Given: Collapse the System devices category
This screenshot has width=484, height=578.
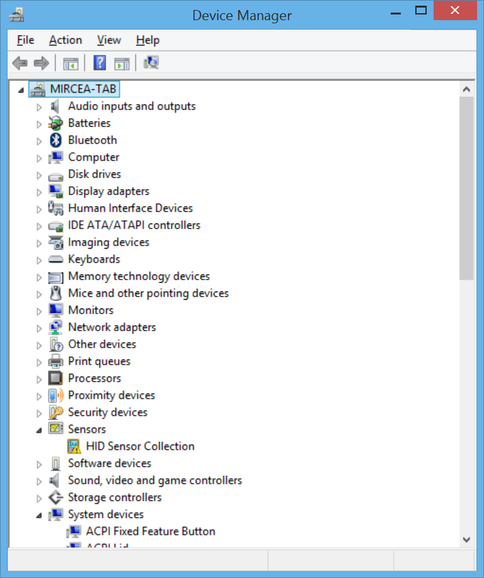Looking at the screenshot, I should [39, 515].
